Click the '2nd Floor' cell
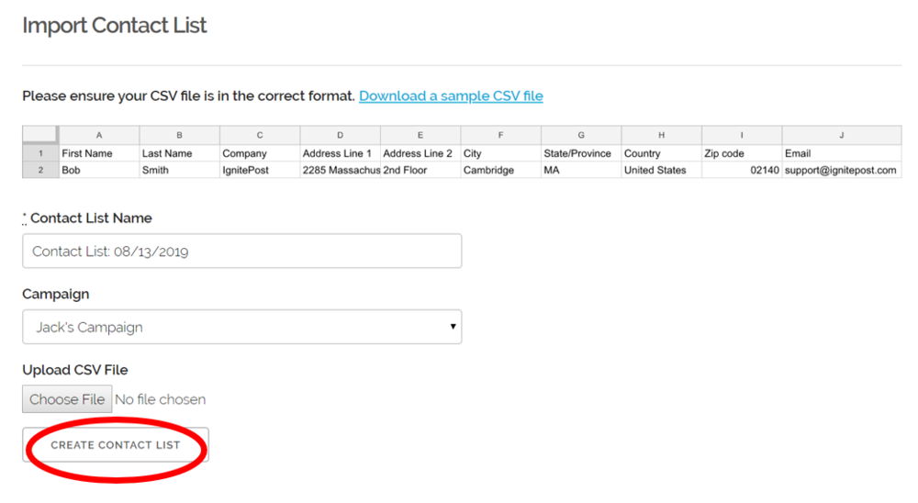 point(420,171)
